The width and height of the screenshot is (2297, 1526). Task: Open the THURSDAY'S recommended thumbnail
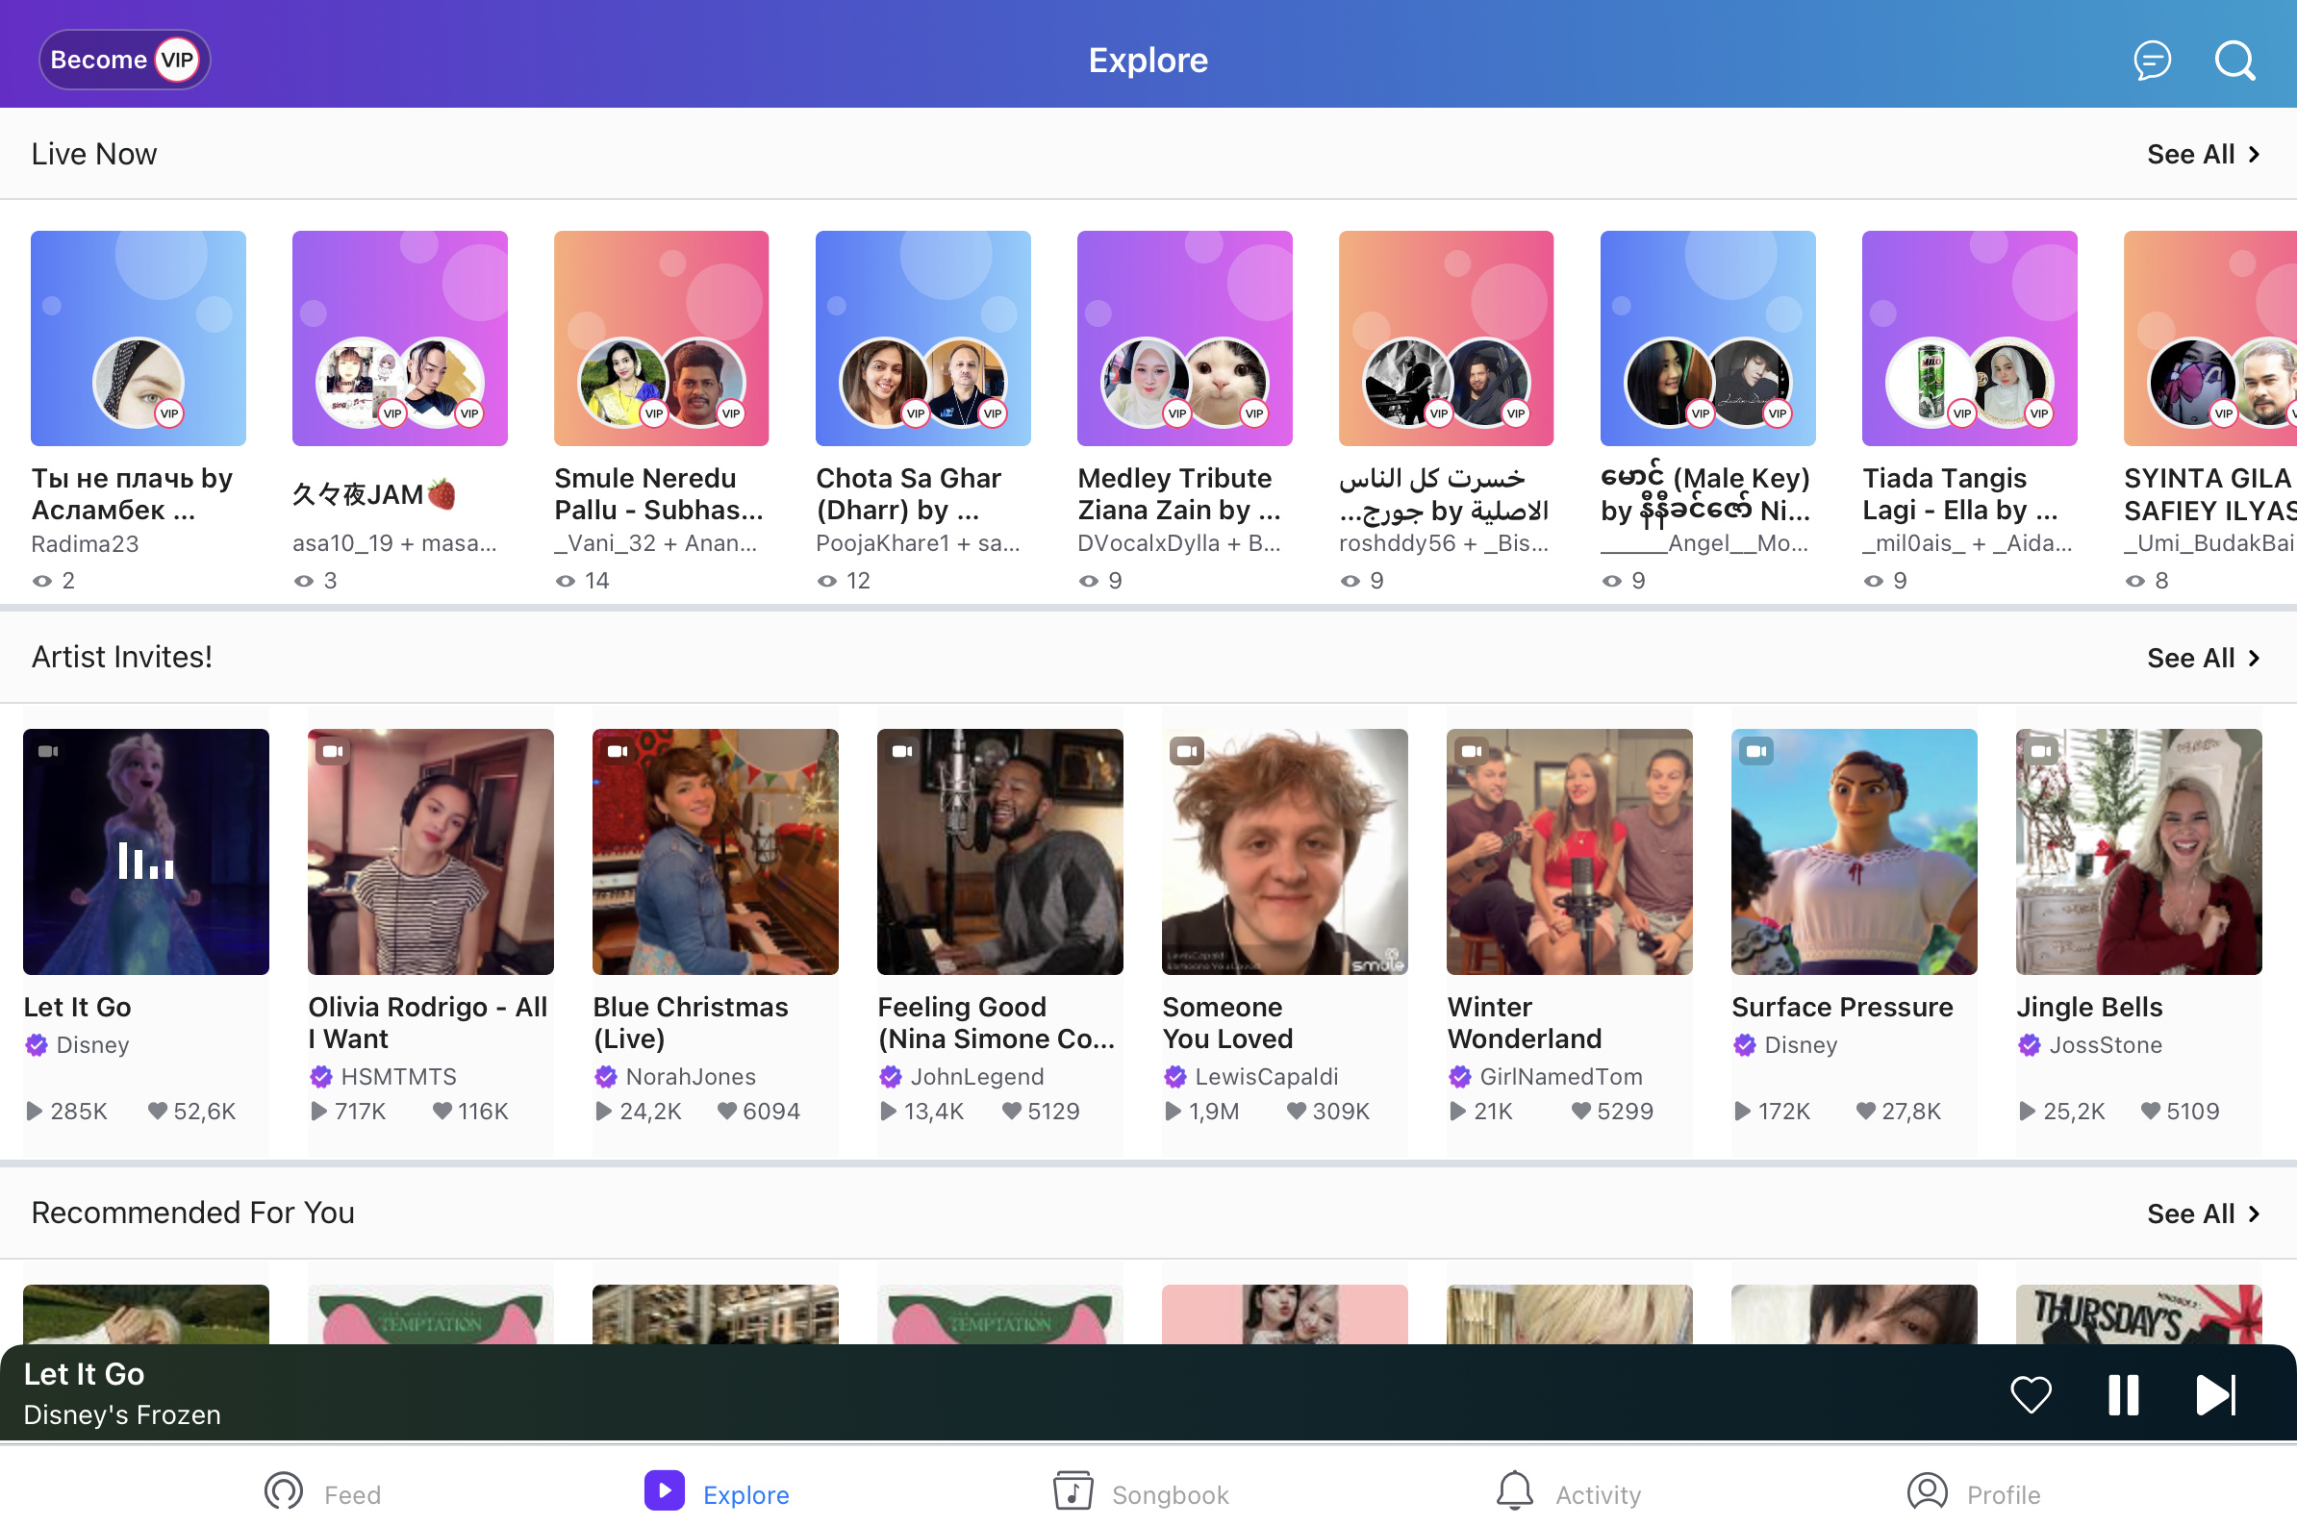2138,1313
